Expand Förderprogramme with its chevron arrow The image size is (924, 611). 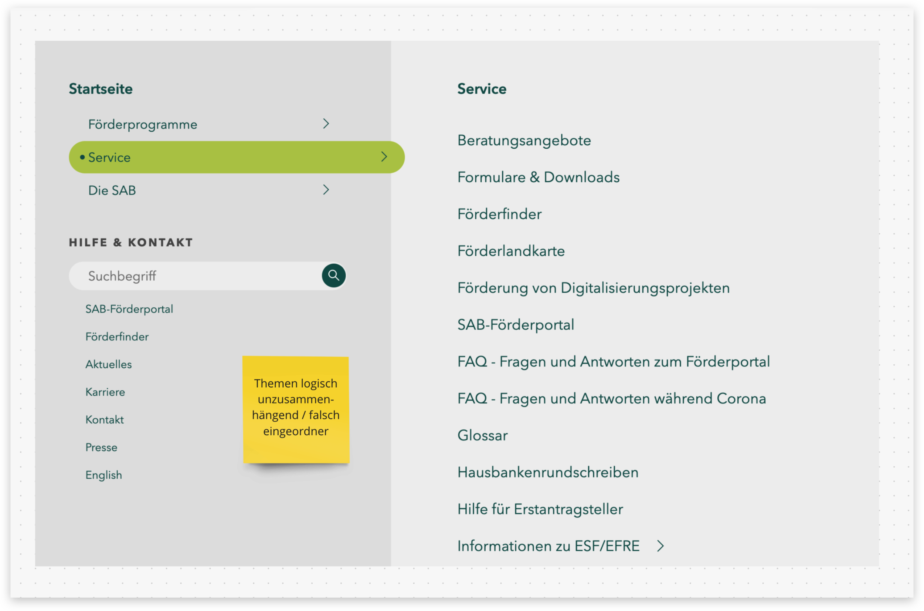[326, 124]
